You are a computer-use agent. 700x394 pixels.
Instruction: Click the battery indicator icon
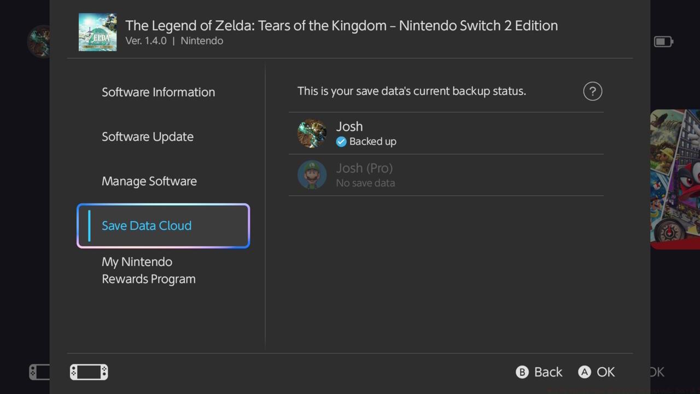[663, 42]
